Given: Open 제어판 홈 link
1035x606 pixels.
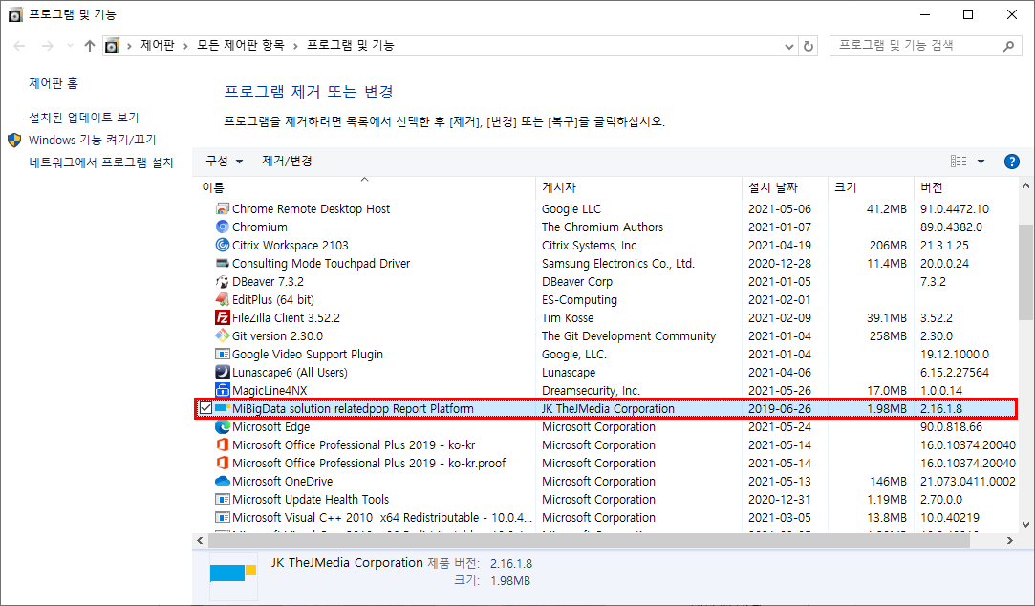Looking at the screenshot, I should [54, 83].
